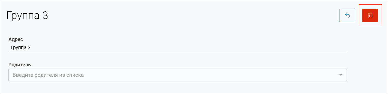Open the Родитель combo box
The image size is (388, 94).
tap(178, 75)
